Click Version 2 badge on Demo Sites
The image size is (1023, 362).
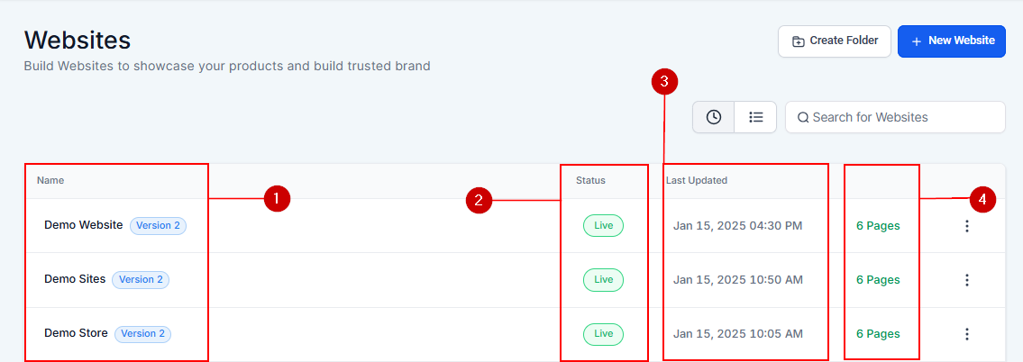(141, 279)
